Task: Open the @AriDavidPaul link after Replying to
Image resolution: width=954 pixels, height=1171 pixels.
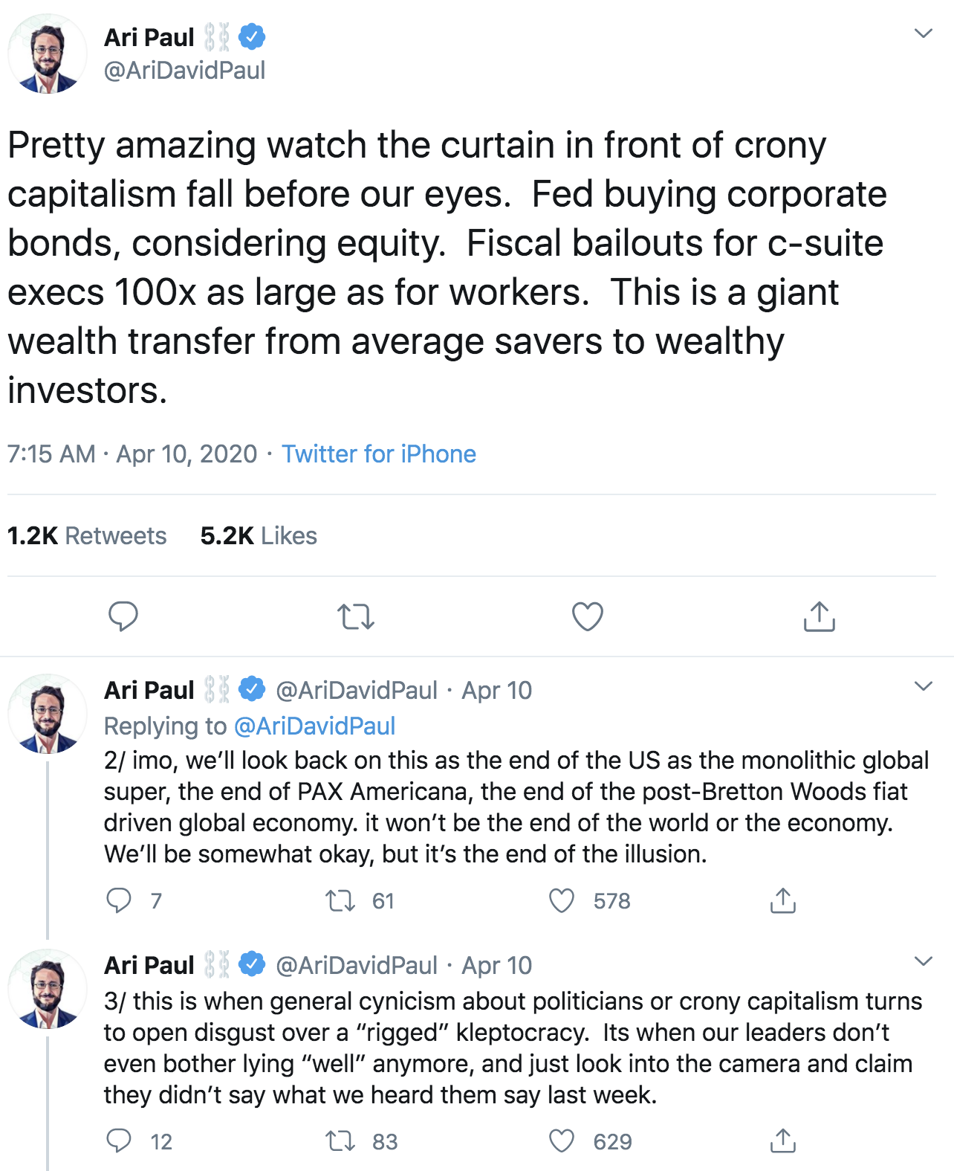Action: [x=314, y=726]
